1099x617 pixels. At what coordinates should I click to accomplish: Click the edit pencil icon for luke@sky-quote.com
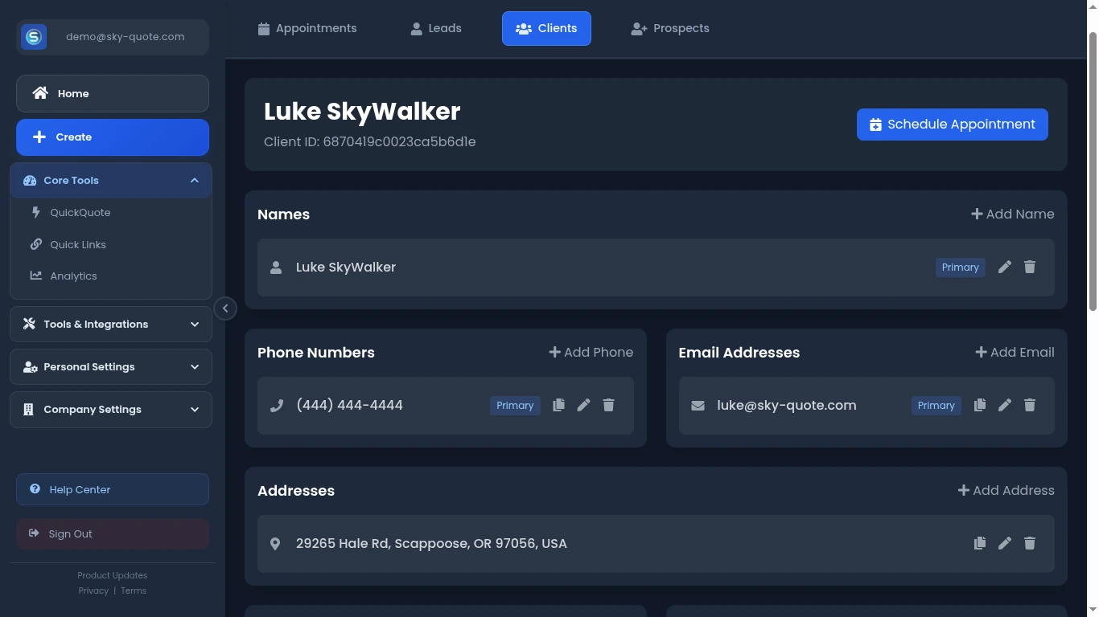[1005, 405]
